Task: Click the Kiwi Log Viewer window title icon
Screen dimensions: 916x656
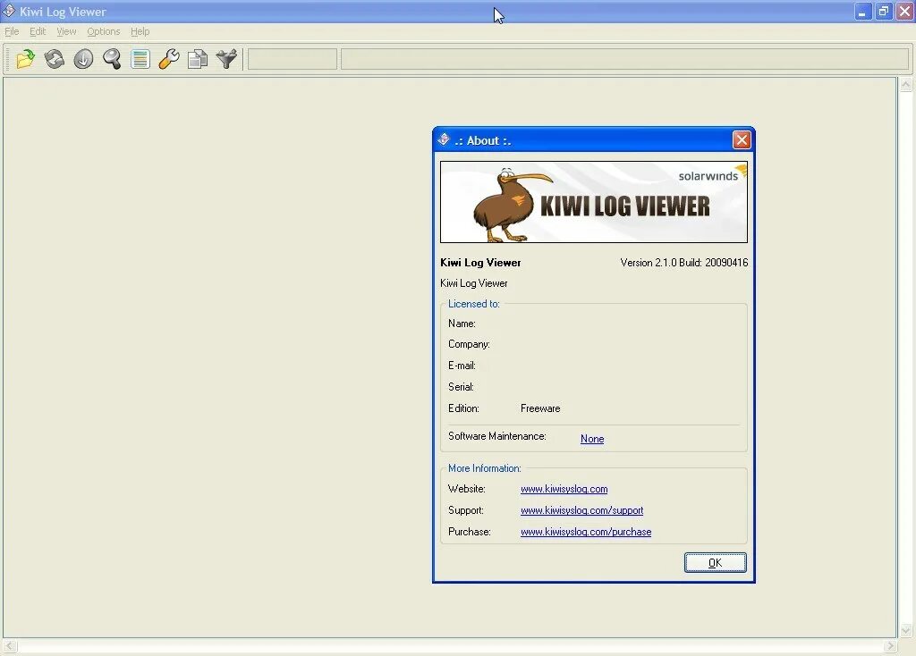Action: pyautogui.click(x=9, y=11)
